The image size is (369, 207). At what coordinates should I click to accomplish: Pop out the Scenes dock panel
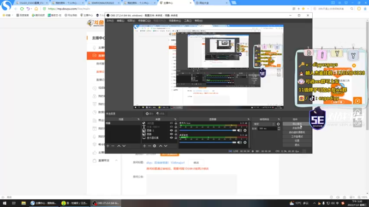point(138,119)
